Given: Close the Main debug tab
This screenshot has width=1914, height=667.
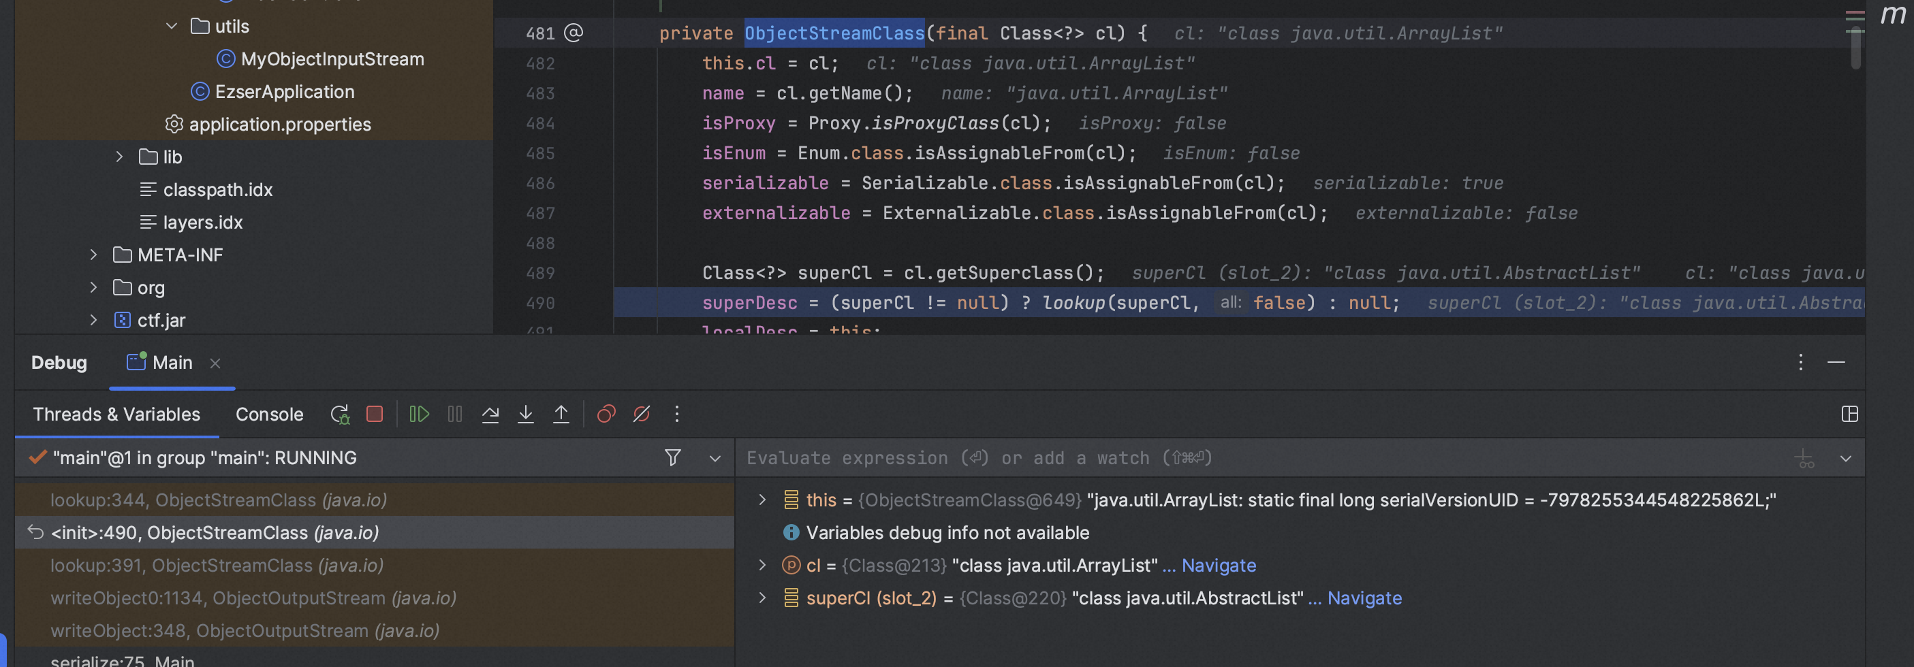Looking at the screenshot, I should click(x=215, y=363).
